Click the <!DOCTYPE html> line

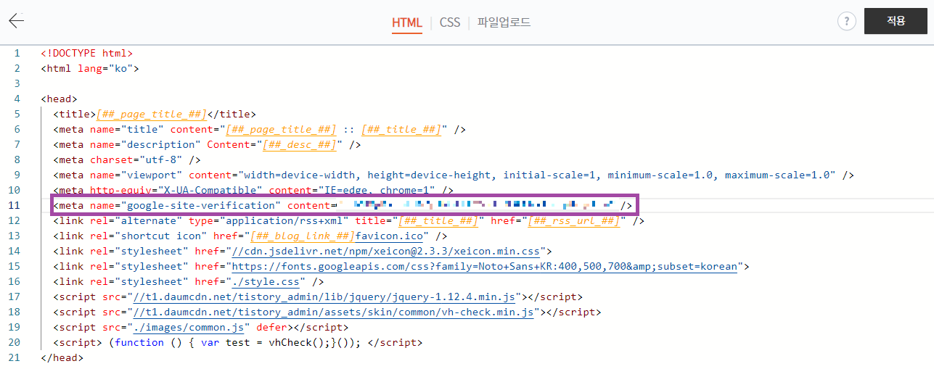click(x=87, y=54)
